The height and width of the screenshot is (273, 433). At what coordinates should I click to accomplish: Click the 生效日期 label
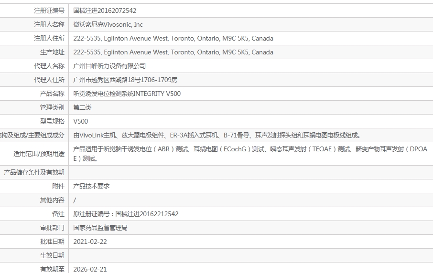click(x=52, y=255)
